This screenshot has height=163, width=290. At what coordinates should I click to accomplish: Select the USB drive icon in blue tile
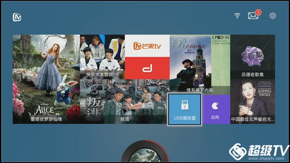coord(185,105)
